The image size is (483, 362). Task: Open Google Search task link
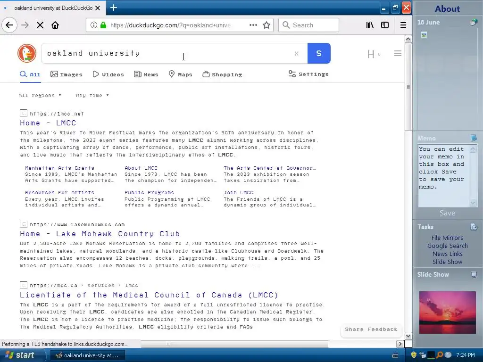pos(447,246)
